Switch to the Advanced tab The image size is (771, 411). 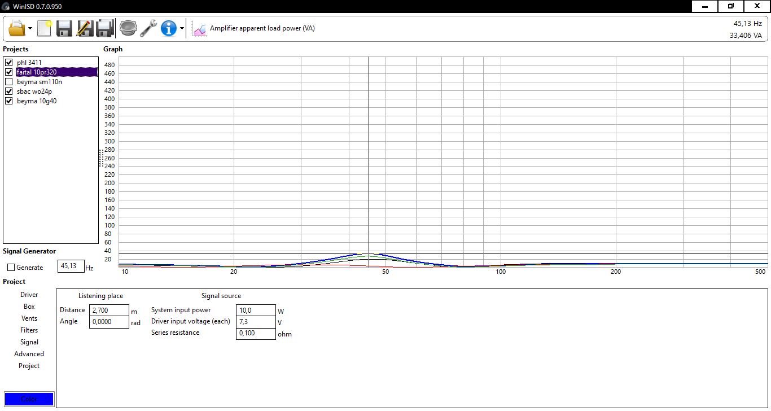click(x=29, y=354)
